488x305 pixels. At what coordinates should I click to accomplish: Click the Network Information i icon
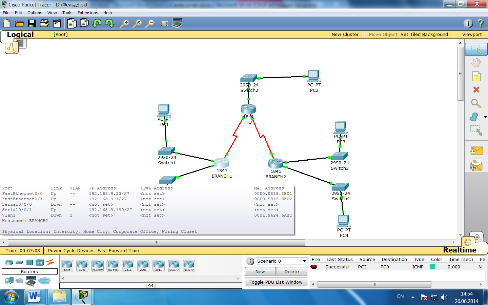pyautogui.click(x=468, y=23)
